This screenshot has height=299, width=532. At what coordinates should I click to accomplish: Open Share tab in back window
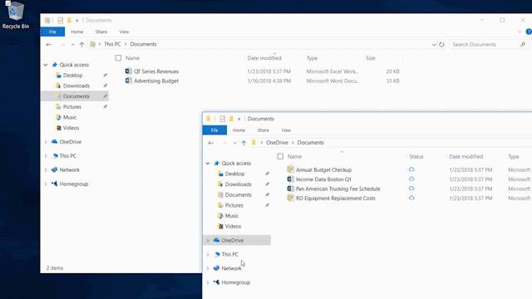(101, 32)
